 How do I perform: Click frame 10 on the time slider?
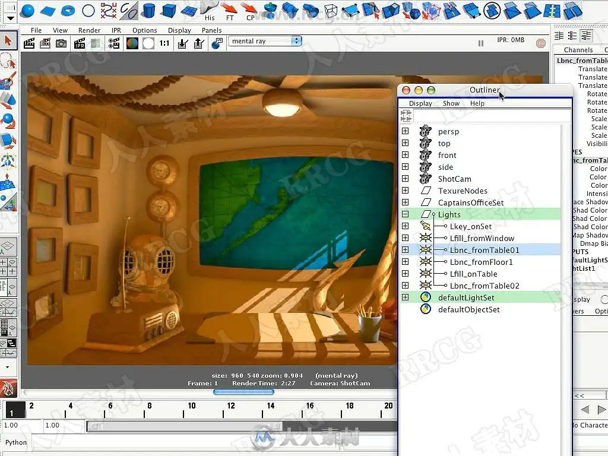[x=192, y=406]
